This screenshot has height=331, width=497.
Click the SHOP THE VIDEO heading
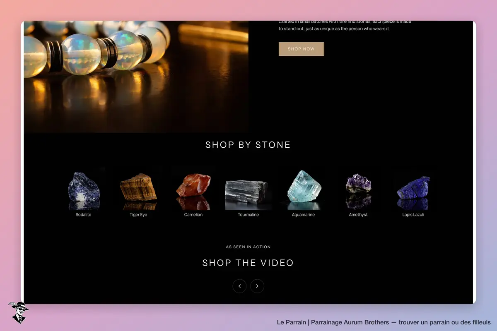coord(248,263)
